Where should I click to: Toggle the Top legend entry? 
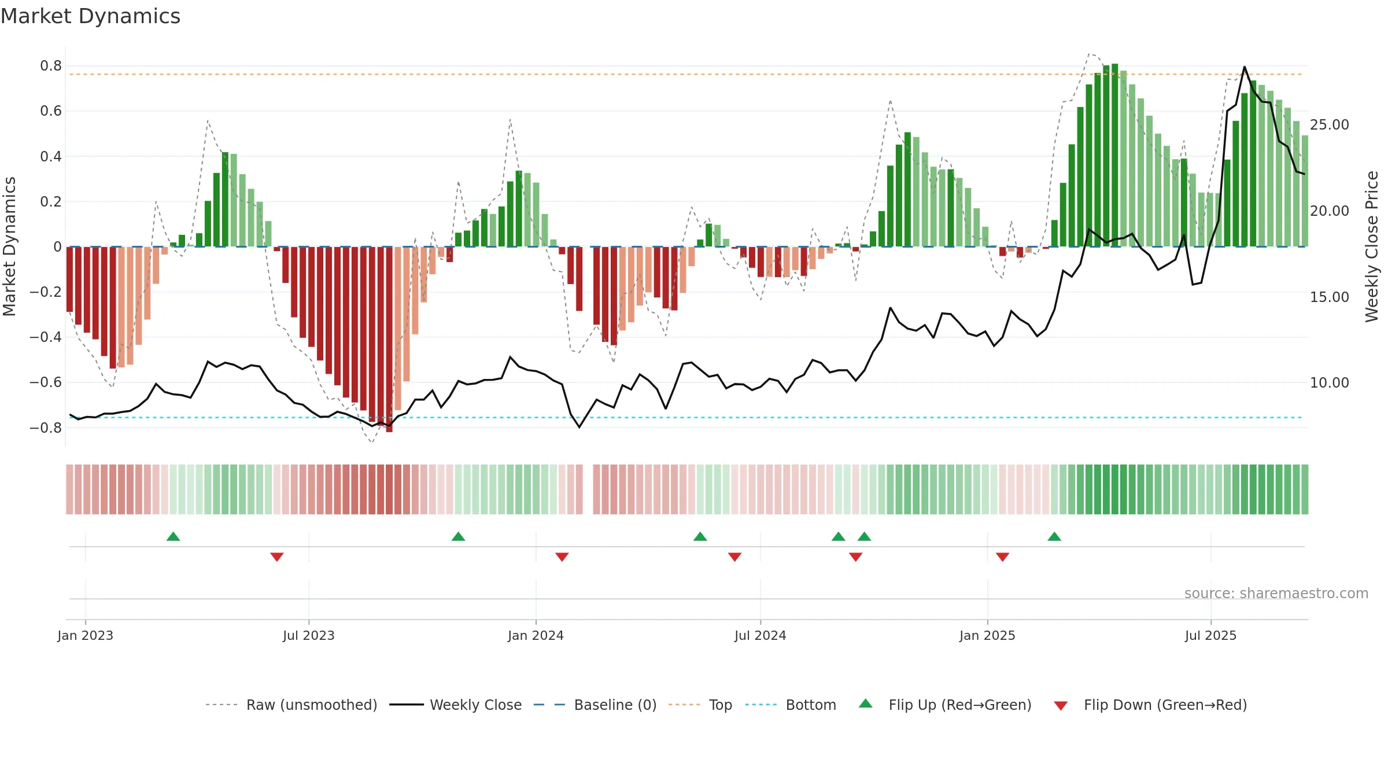[700, 705]
